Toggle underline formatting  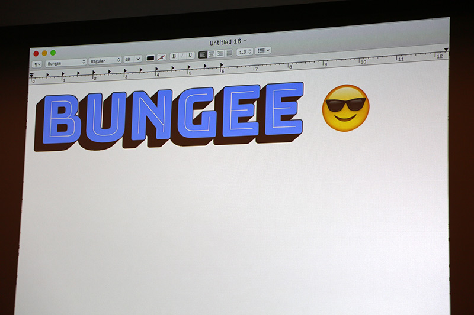coord(190,55)
